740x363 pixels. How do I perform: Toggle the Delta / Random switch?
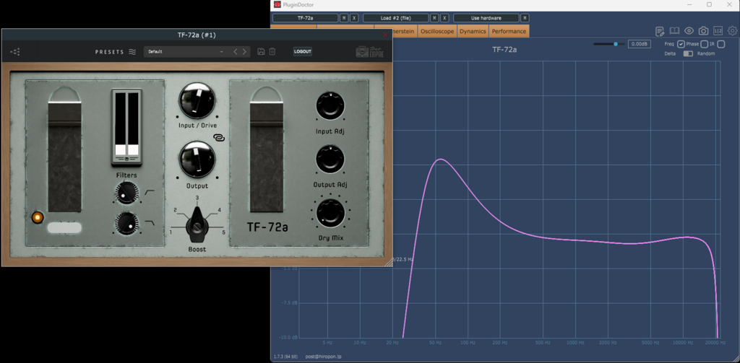[x=688, y=53]
